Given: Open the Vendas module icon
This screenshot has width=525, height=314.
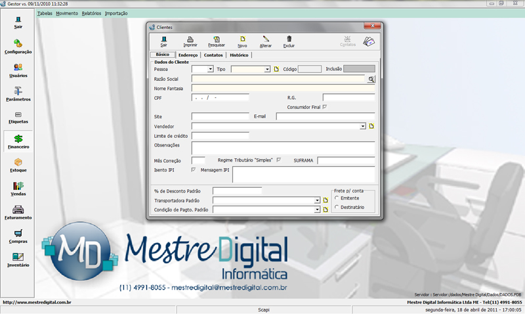Looking at the screenshot, I should coord(18,189).
